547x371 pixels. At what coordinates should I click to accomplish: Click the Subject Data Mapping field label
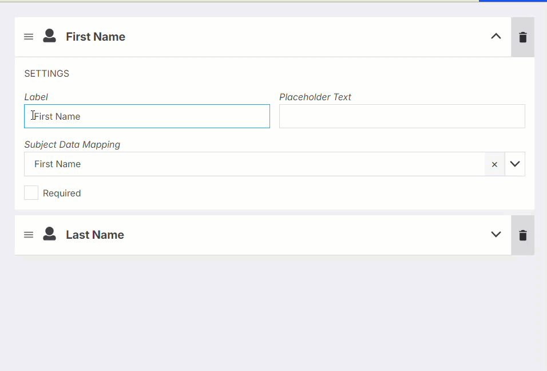pyautogui.click(x=72, y=144)
